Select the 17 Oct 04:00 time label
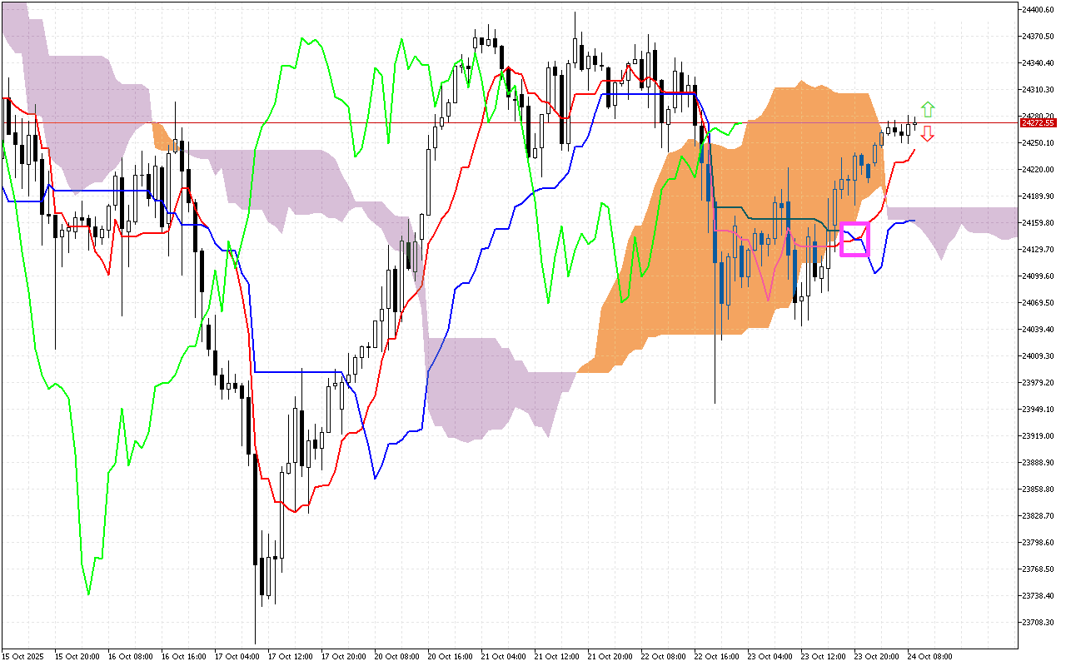 (234, 657)
